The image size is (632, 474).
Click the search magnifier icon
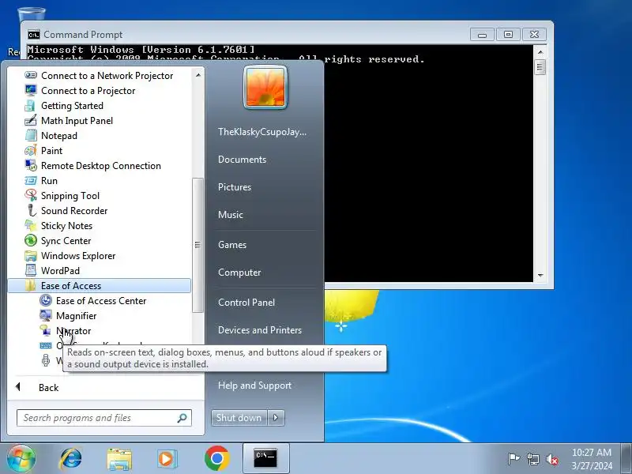[182, 418]
